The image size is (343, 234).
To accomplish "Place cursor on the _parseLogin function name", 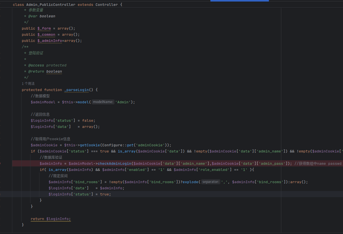I will click(76, 90).
